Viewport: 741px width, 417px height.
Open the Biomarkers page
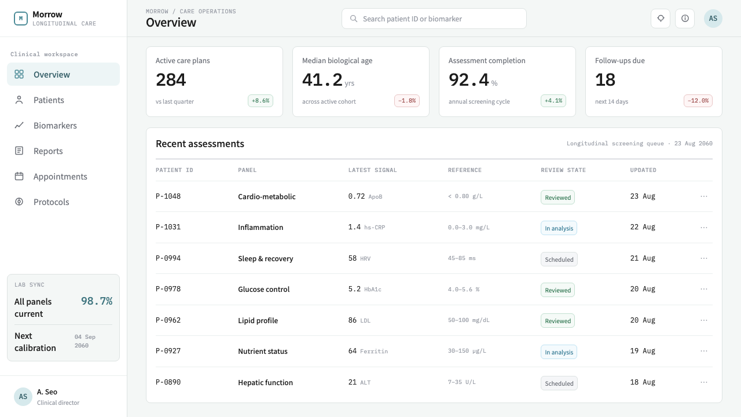[x=63, y=125]
